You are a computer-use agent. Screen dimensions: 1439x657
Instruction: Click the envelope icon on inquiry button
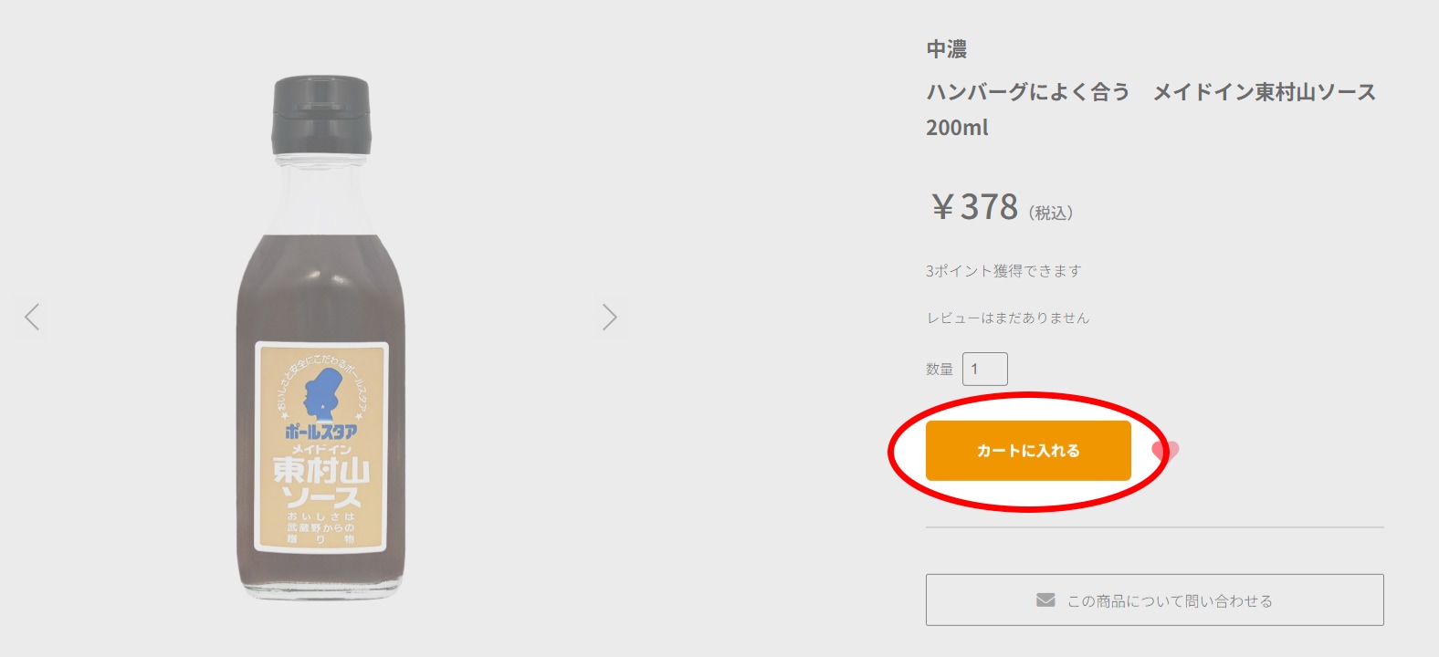[x=1045, y=600]
